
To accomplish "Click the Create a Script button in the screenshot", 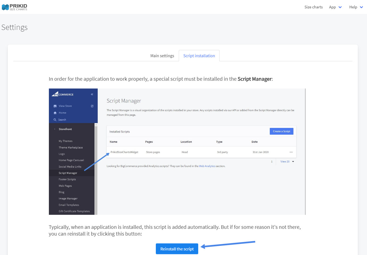I will click(281, 131).
